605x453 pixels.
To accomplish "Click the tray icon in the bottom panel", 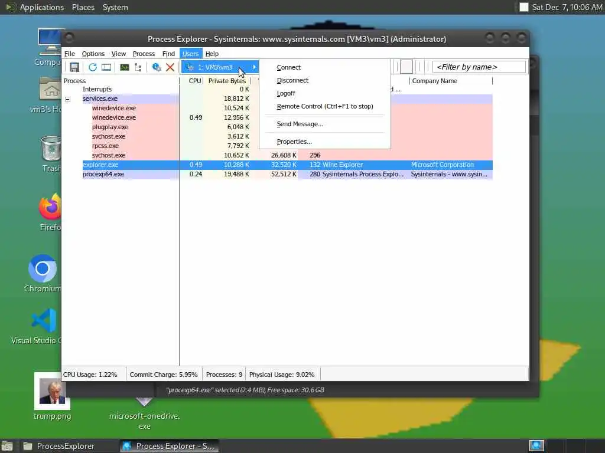I will (536, 446).
